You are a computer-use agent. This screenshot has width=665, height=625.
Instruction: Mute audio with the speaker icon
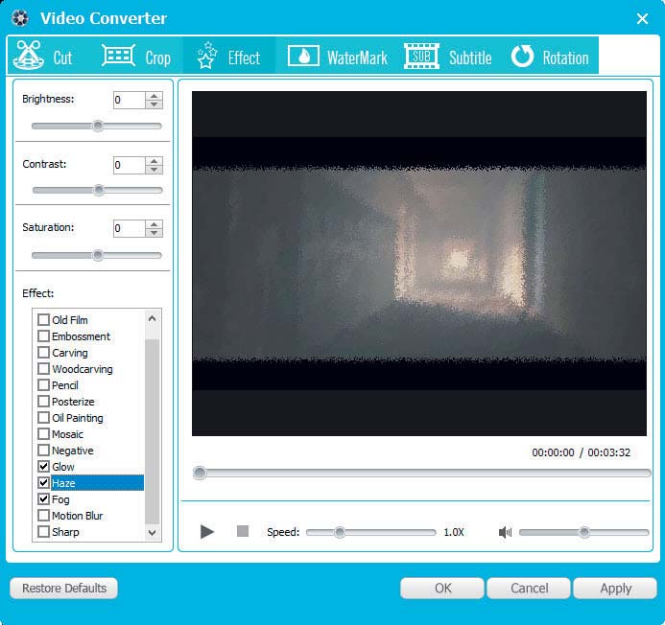[505, 532]
